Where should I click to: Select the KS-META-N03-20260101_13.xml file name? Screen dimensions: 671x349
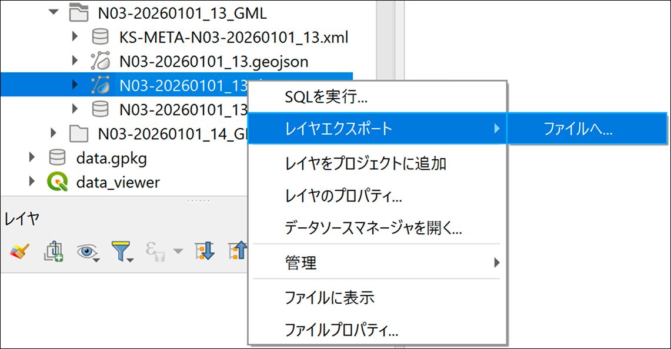pos(233,37)
